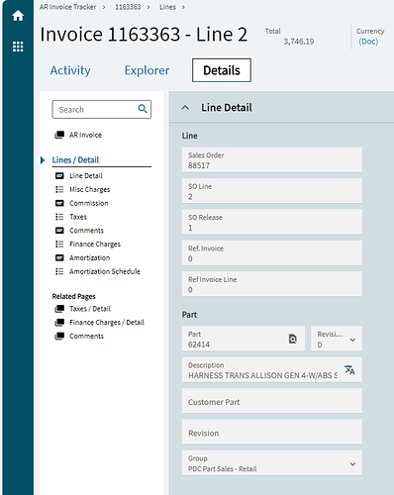Go to the Home icon
The image size is (394, 495).
tap(18, 16)
